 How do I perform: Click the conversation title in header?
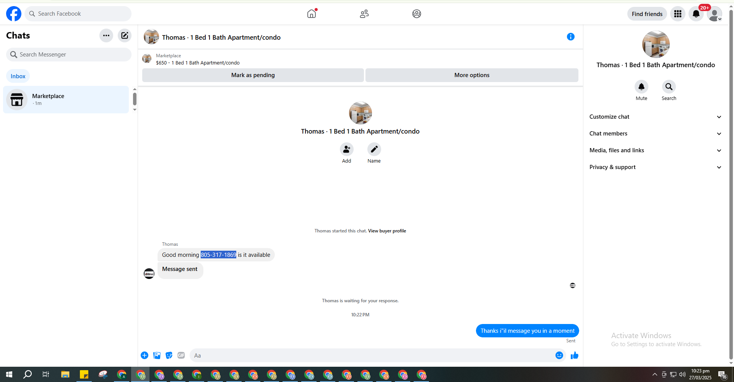tap(221, 37)
